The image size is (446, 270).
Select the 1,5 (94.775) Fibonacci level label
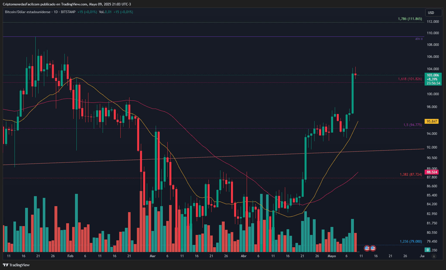pyautogui.click(x=412, y=125)
